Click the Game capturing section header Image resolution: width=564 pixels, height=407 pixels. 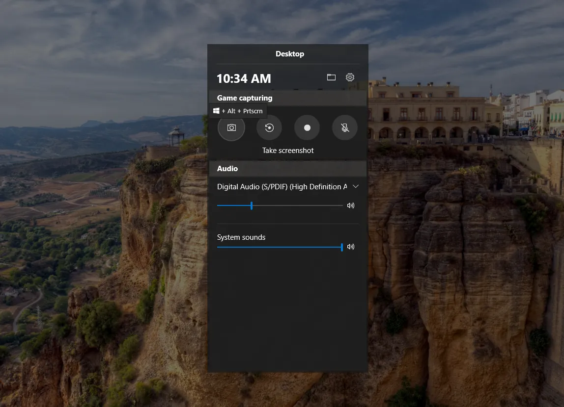click(x=245, y=98)
